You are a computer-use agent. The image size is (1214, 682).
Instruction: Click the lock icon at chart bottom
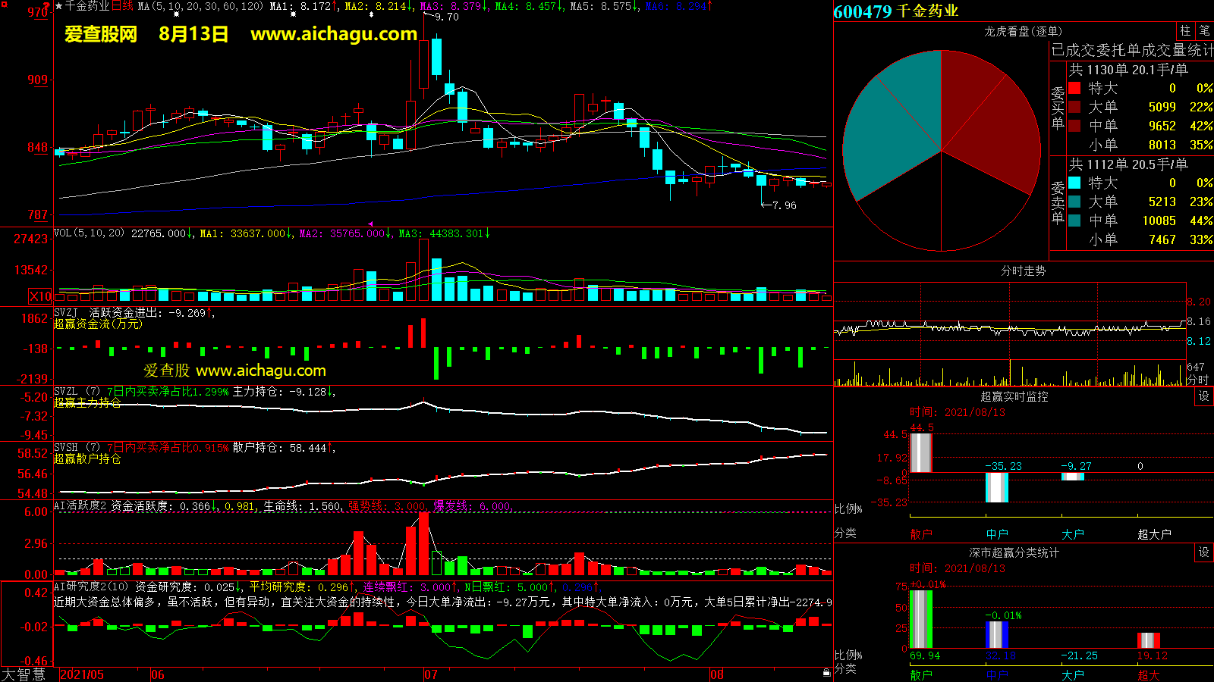coord(826,672)
